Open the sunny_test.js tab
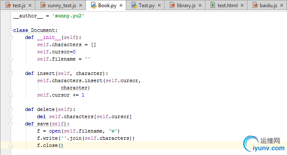Screen dimensions: 287x155 [60, 6]
